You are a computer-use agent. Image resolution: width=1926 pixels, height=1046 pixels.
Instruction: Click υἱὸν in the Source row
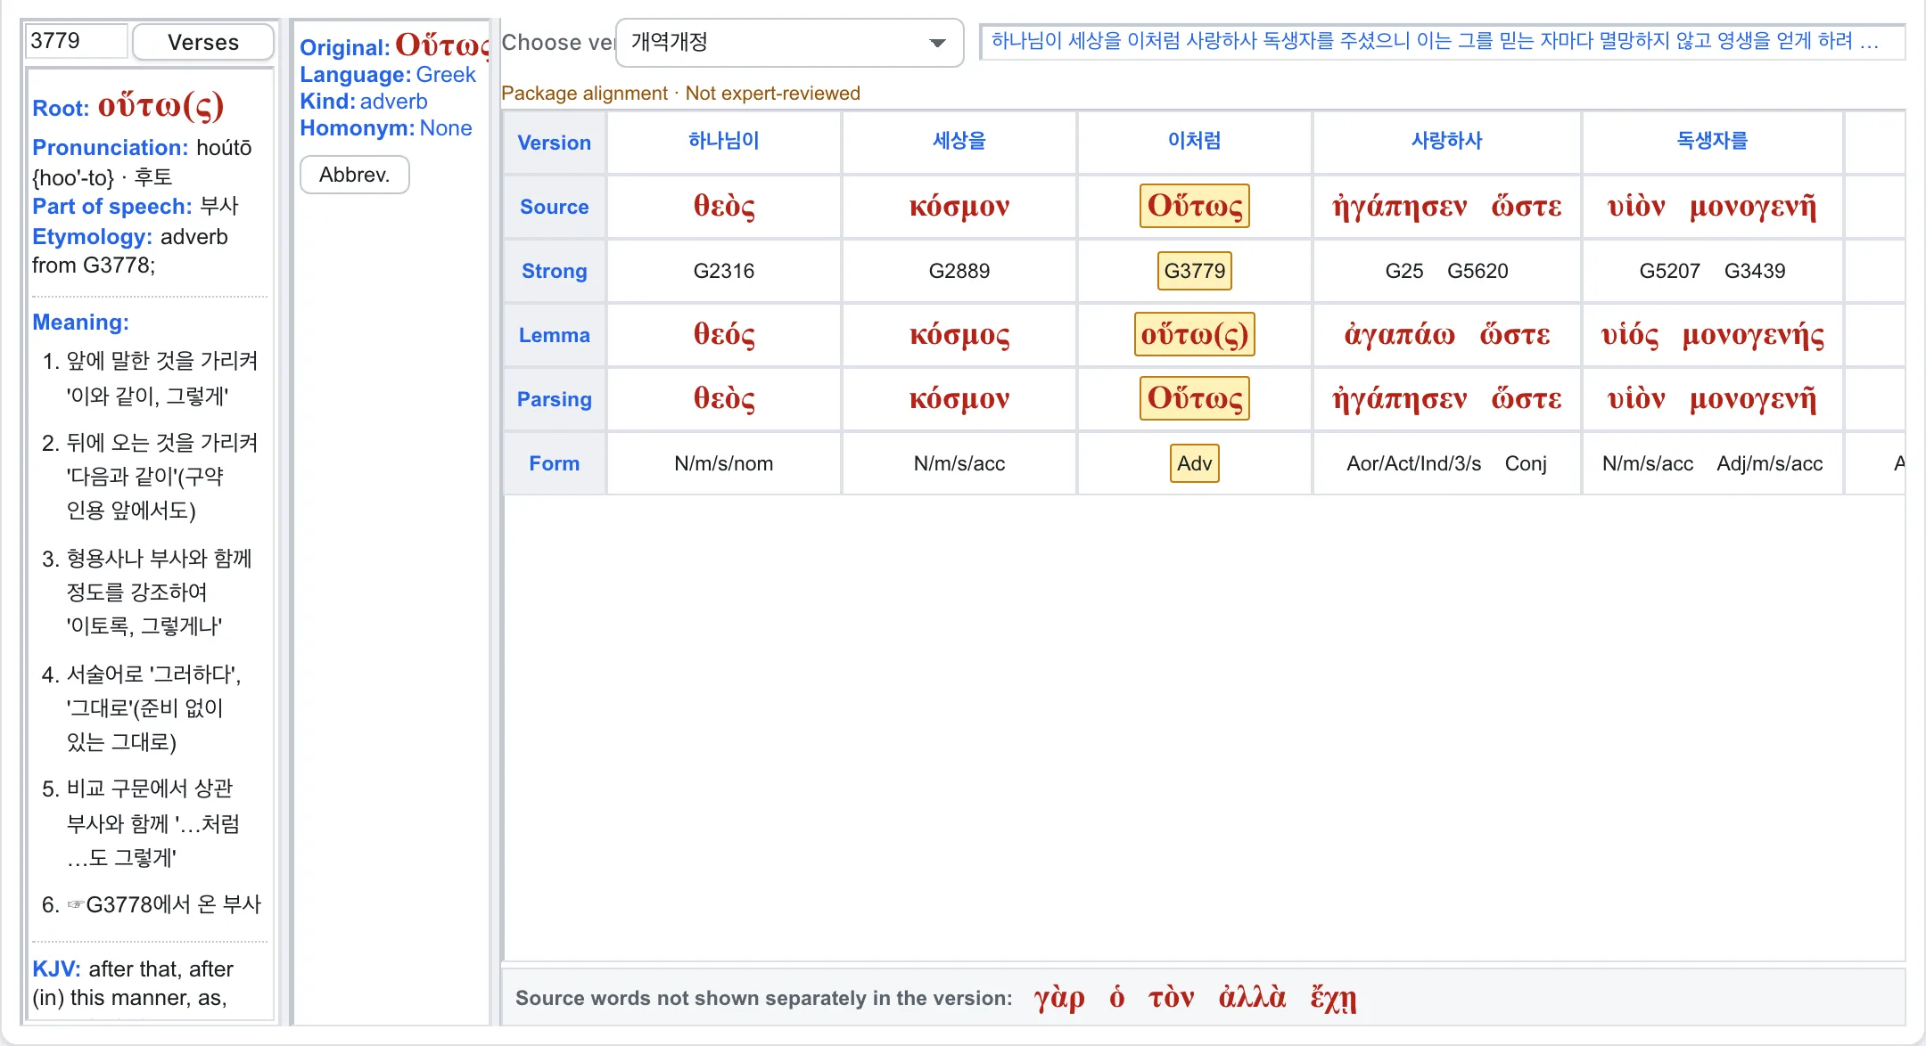(x=1636, y=206)
